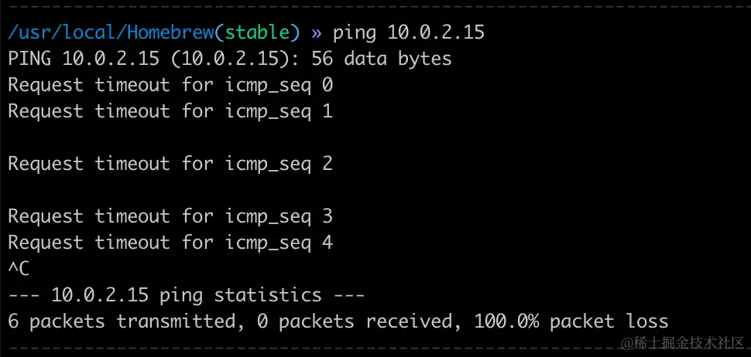Click the 56 data bytes text
Image resolution: width=751 pixels, height=357 pixels.
click(x=381, y=59)
